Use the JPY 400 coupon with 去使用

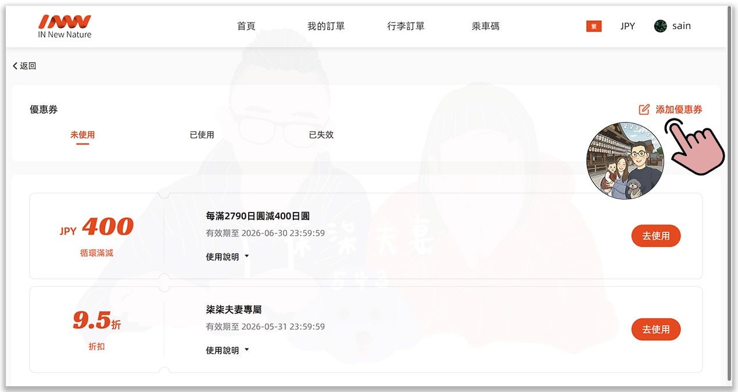pyautogui.click(x=655, y=236)
